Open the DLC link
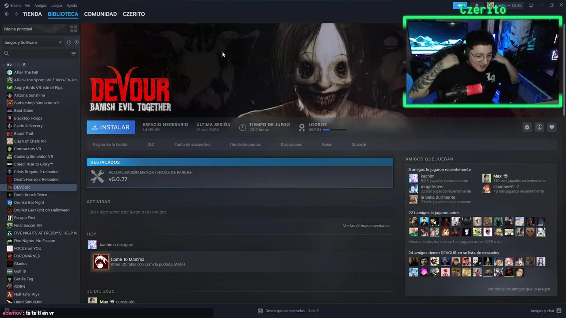This screenshot has height=318, width=566. (151, 144)
